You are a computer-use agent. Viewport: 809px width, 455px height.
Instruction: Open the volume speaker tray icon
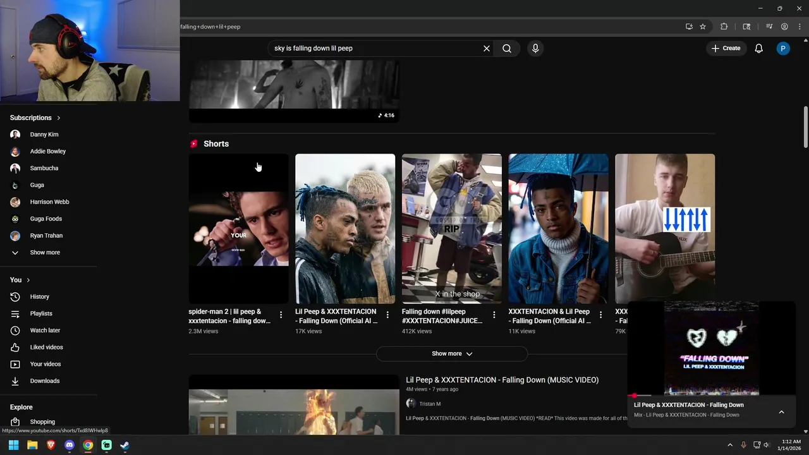tap(767, 445)
